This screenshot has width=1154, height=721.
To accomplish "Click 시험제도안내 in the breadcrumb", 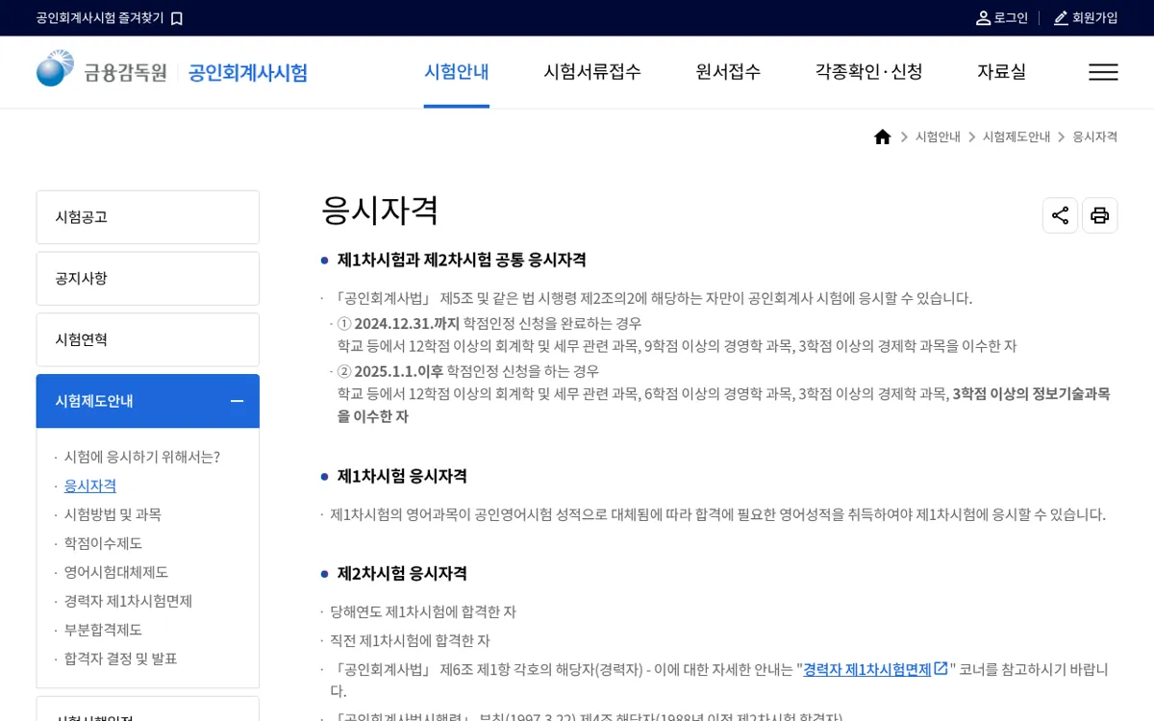I will pos(1016,137).
